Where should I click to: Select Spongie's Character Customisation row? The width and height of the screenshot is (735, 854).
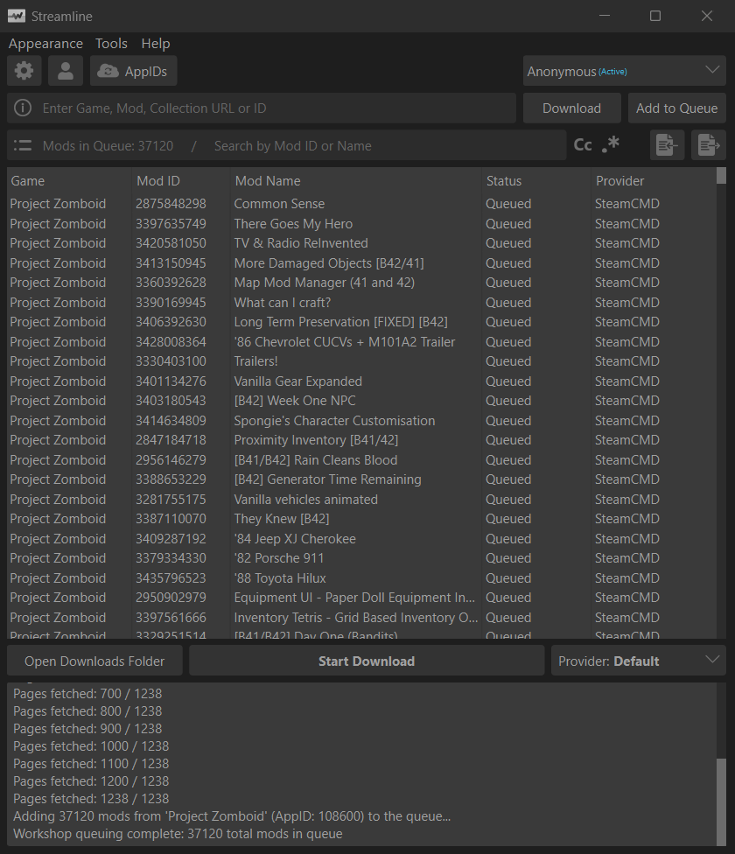(361, 421)
